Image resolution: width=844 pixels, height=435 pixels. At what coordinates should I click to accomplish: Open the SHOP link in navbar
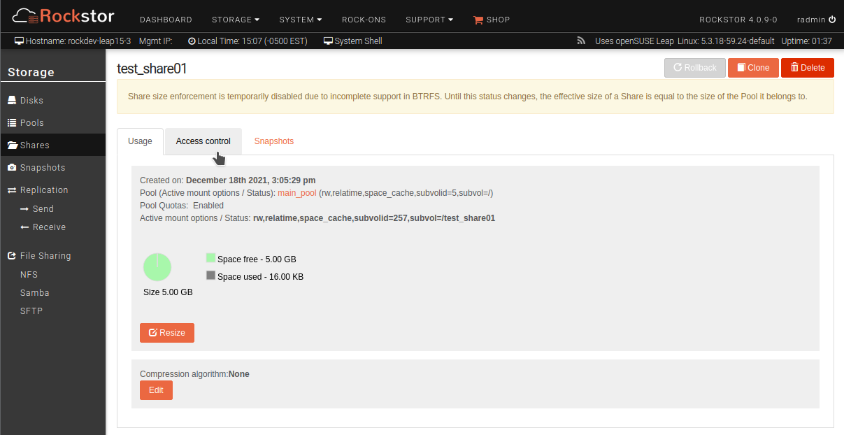tap(492, 20)
